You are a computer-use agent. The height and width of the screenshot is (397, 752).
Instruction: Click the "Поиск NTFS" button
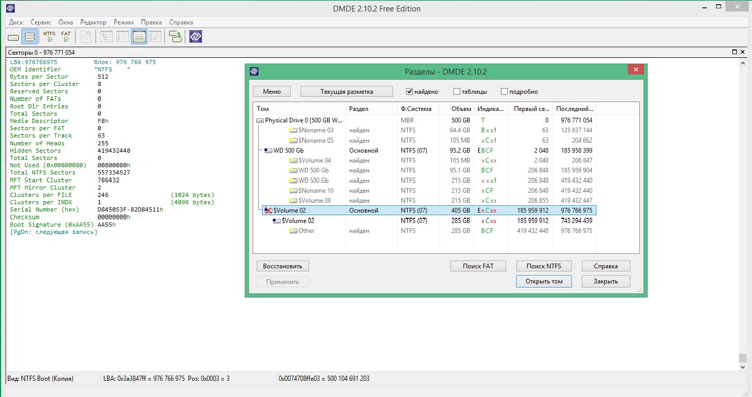[544, 266]
